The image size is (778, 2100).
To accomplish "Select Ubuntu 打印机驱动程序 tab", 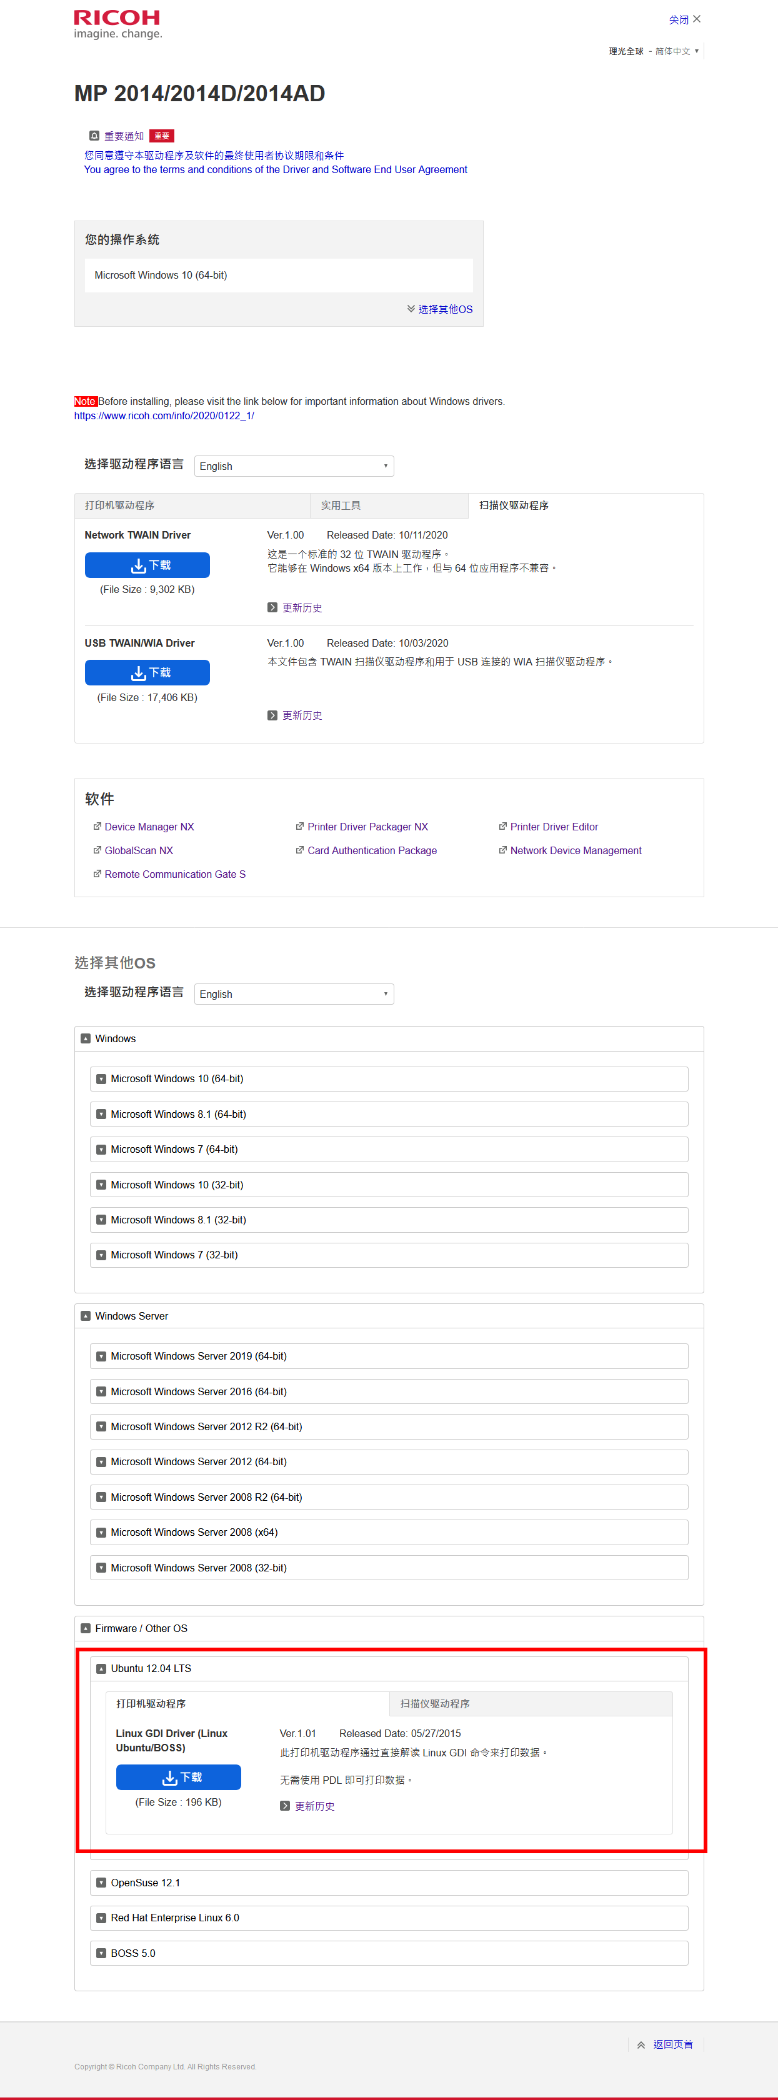I will tap(247, 1704).
